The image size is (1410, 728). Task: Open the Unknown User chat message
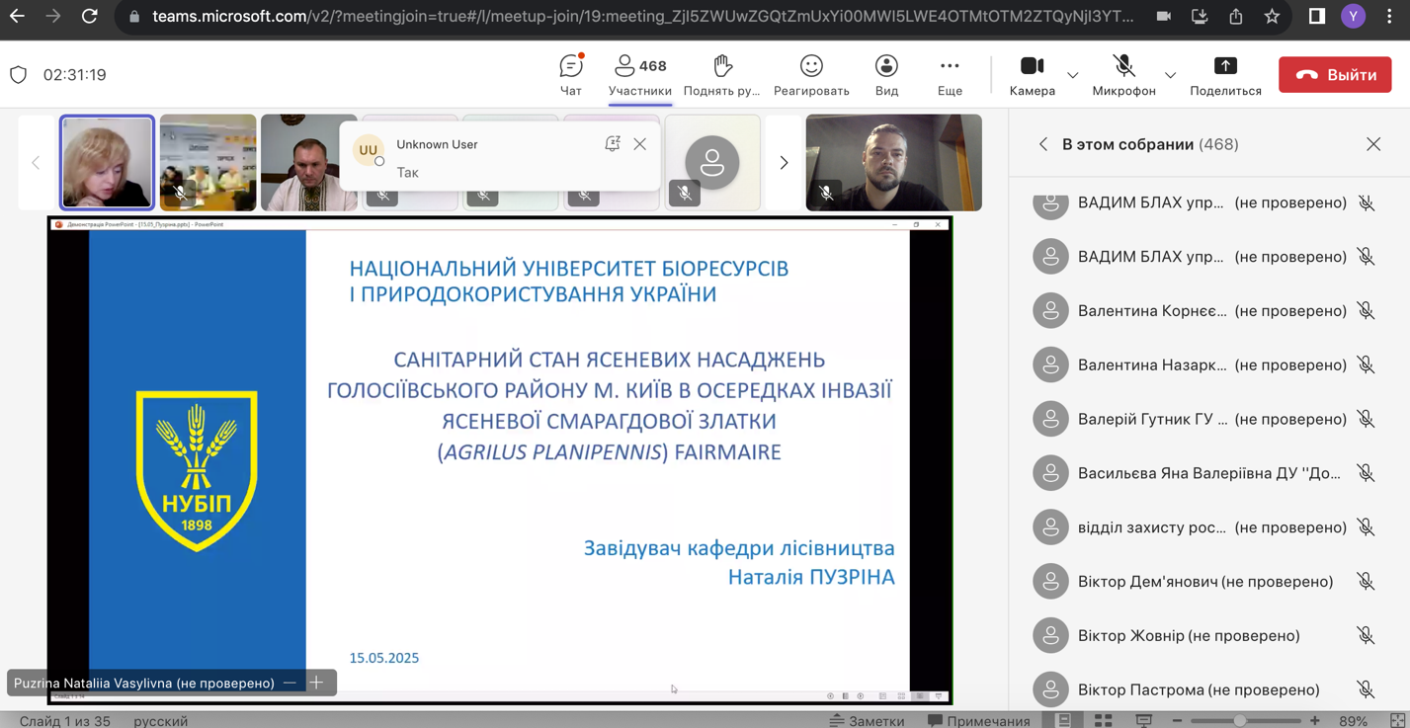point(499,157)
